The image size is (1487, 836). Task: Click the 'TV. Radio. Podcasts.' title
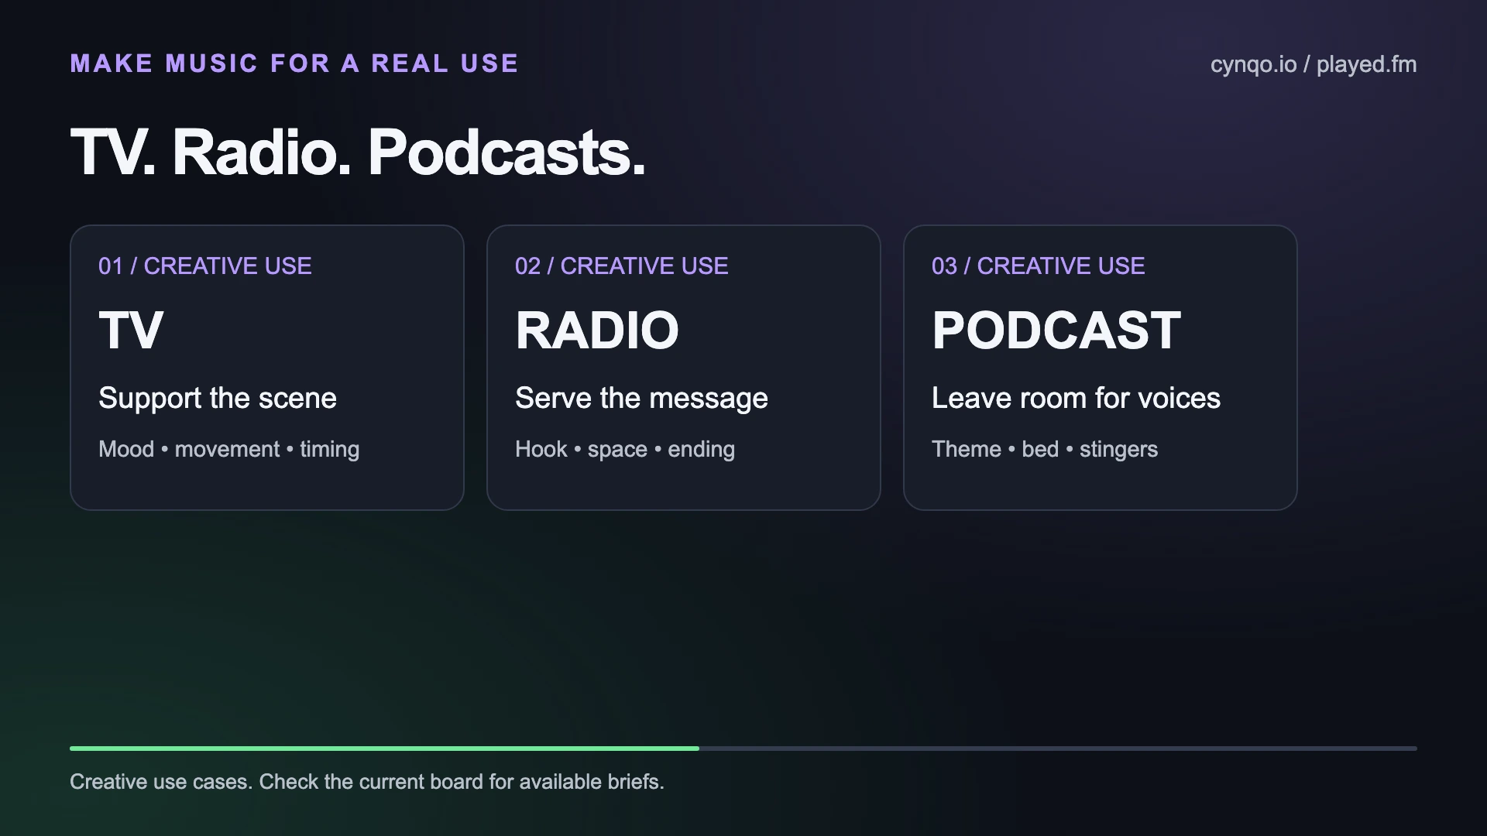pyautogui.click(x=358, y=152)
